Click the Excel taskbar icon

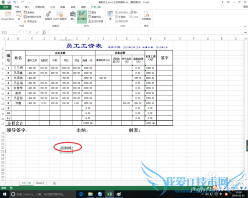[x=110, y=194]
